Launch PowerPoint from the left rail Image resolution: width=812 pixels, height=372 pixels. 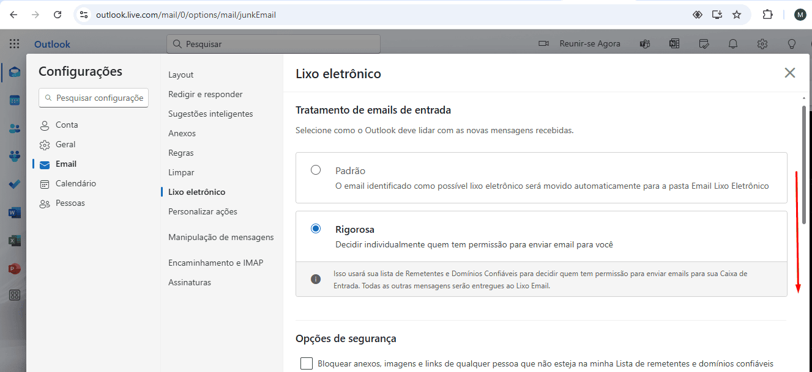tap(15, 268)
